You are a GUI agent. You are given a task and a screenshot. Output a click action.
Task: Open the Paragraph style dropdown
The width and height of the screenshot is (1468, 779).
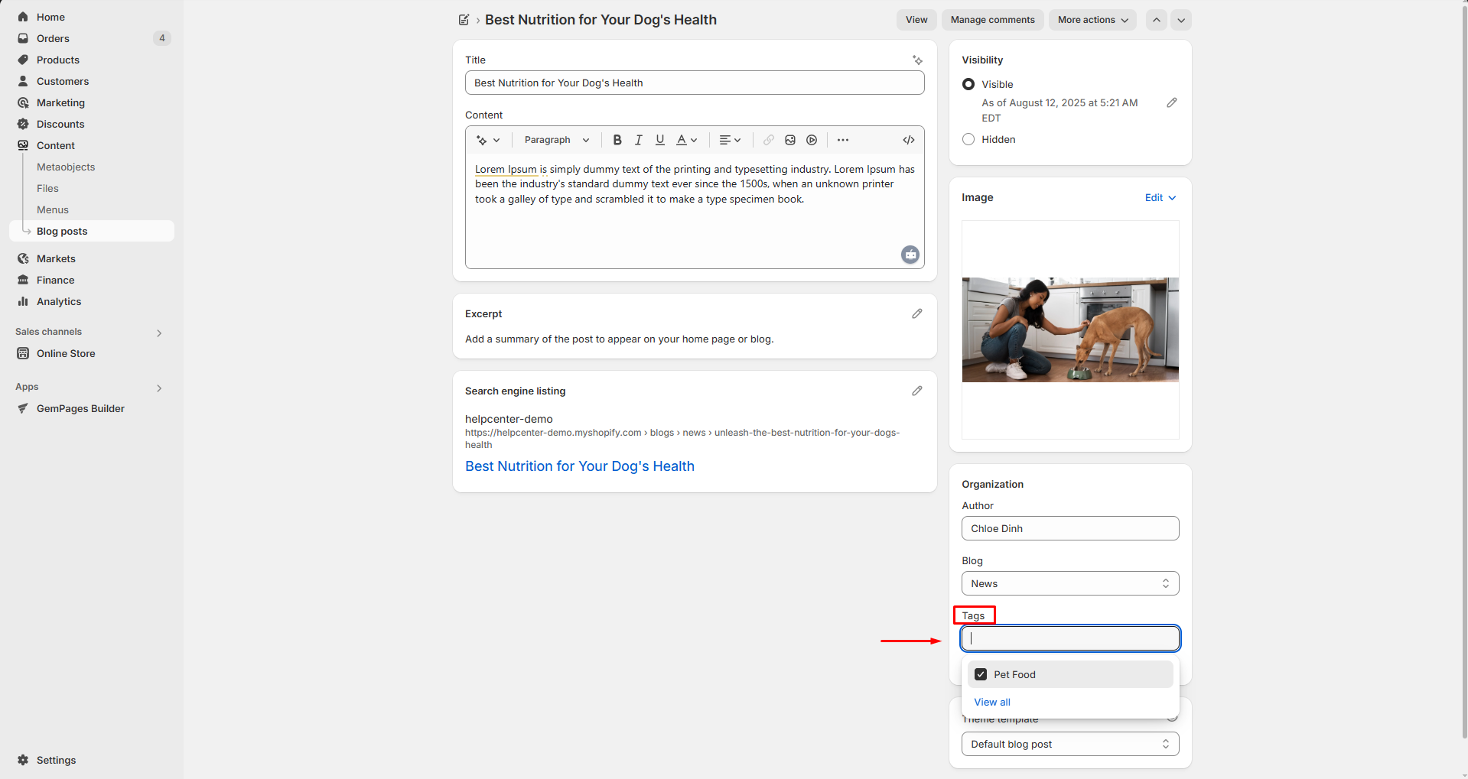[x=556, y=140]
